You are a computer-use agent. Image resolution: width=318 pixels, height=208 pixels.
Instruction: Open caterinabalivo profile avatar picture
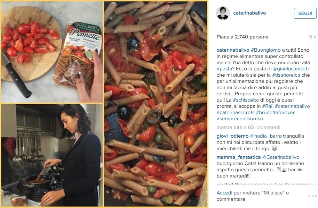coord(223,13)
